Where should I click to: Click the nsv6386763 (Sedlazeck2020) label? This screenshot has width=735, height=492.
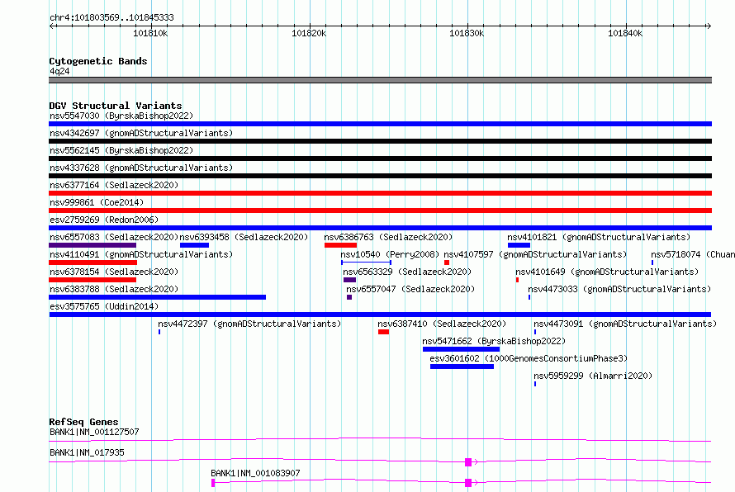388,237
